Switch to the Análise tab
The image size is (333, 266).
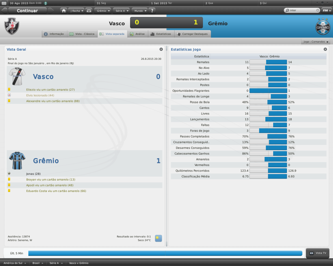pos(137,34)
